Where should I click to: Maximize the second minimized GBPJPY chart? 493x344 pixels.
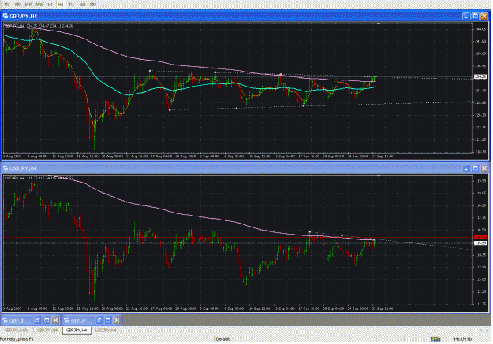pyautogui.click(x=108, y=320)
